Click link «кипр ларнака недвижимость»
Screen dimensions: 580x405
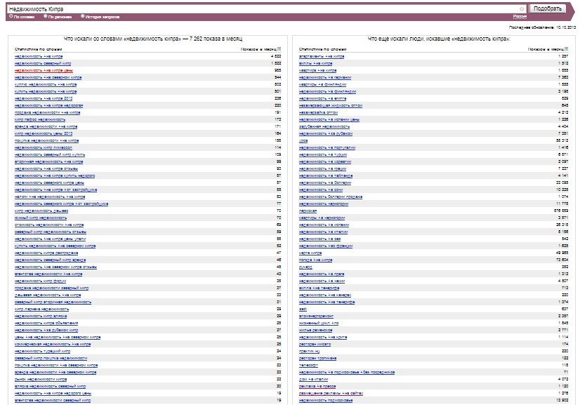click(42, 310)
